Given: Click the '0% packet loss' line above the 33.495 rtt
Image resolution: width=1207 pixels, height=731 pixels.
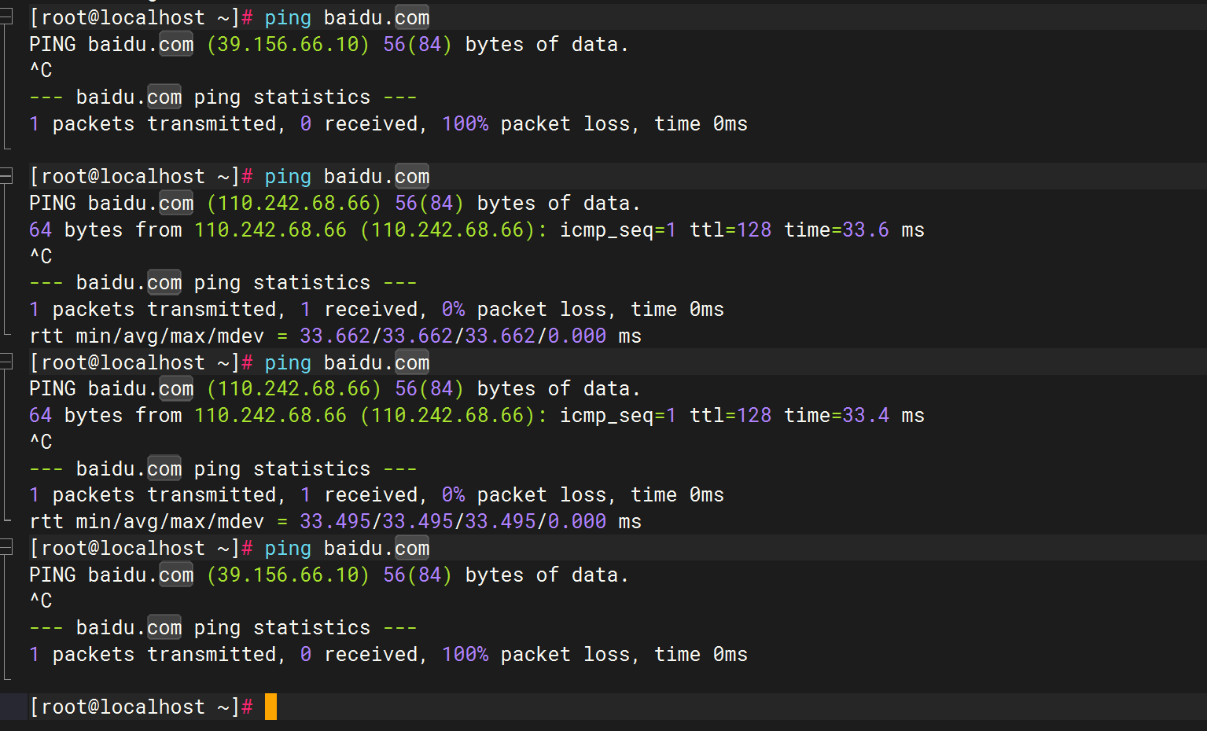Looking at the screenshot, I should [377, 494].
